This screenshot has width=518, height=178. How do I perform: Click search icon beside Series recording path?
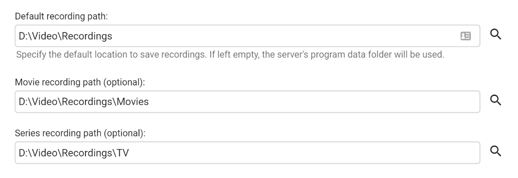tap(496, 151)
